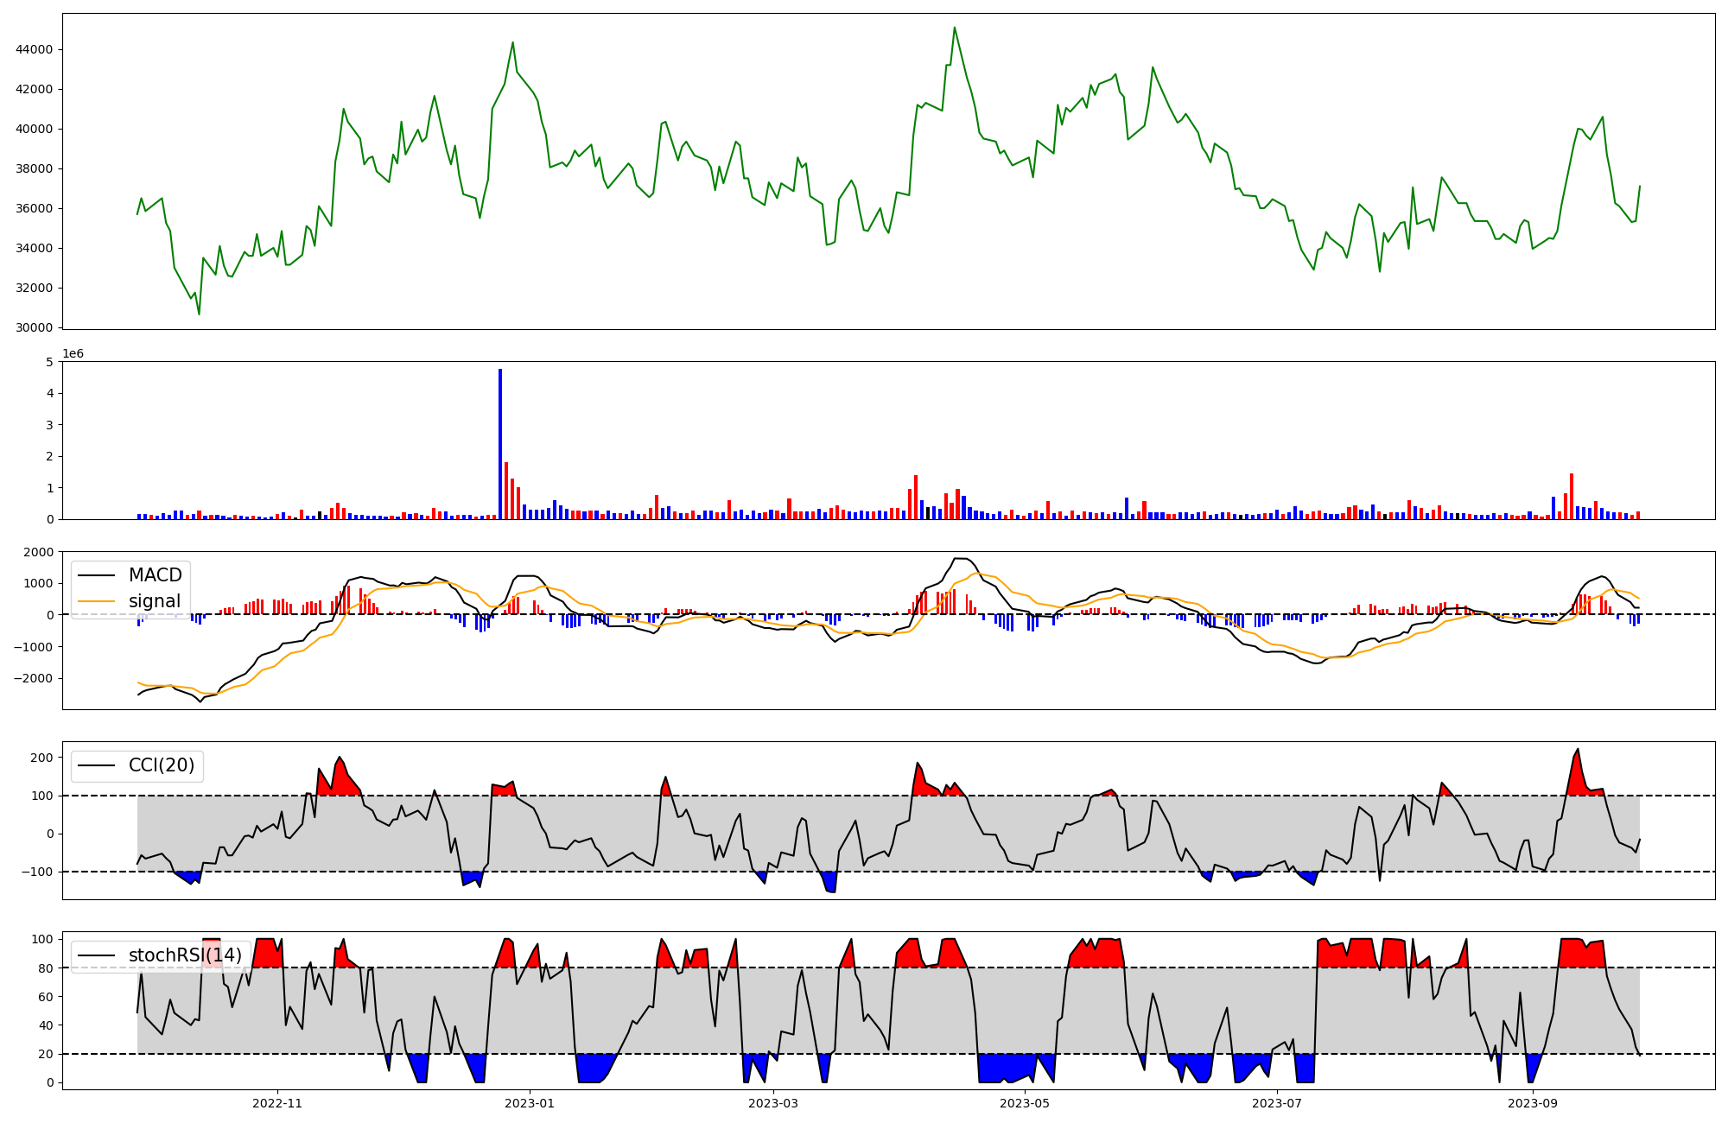Screen dimensions: 1728x1123
Task: Click the highest peak of the green price line
Action: click(954, 28)
